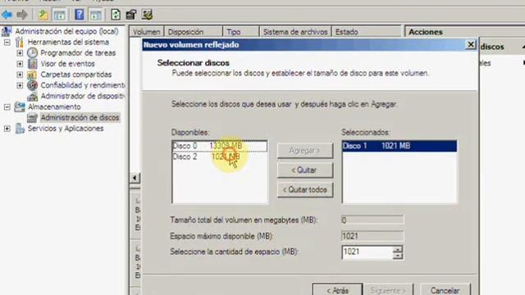
Task: Click the Quitar button
Action: (x=305, y=170)
